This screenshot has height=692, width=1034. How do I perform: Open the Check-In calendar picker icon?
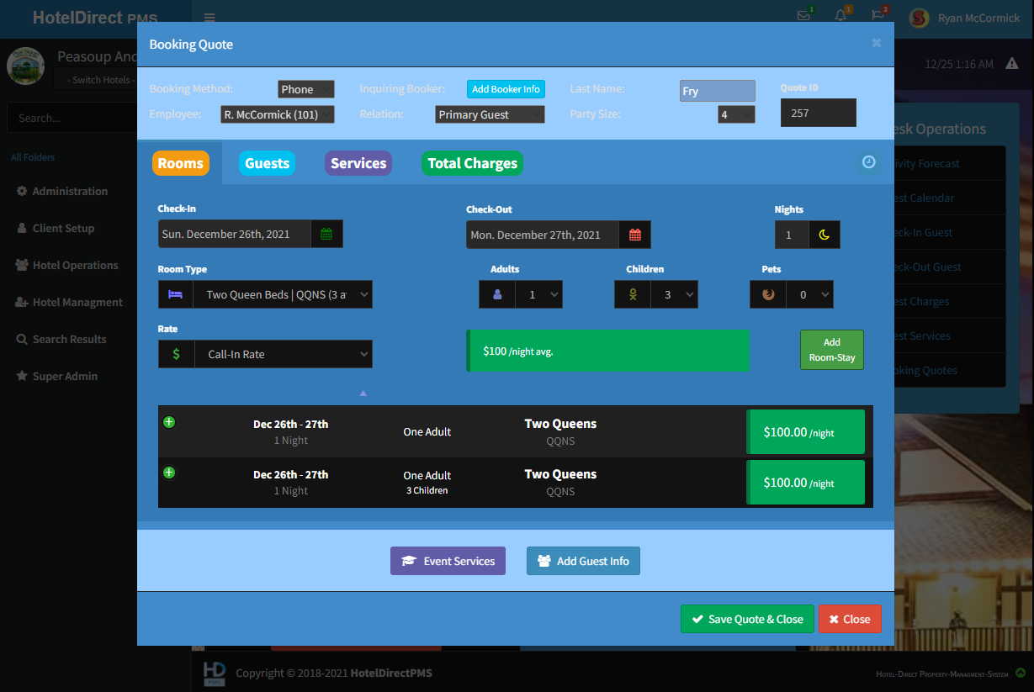326,235
